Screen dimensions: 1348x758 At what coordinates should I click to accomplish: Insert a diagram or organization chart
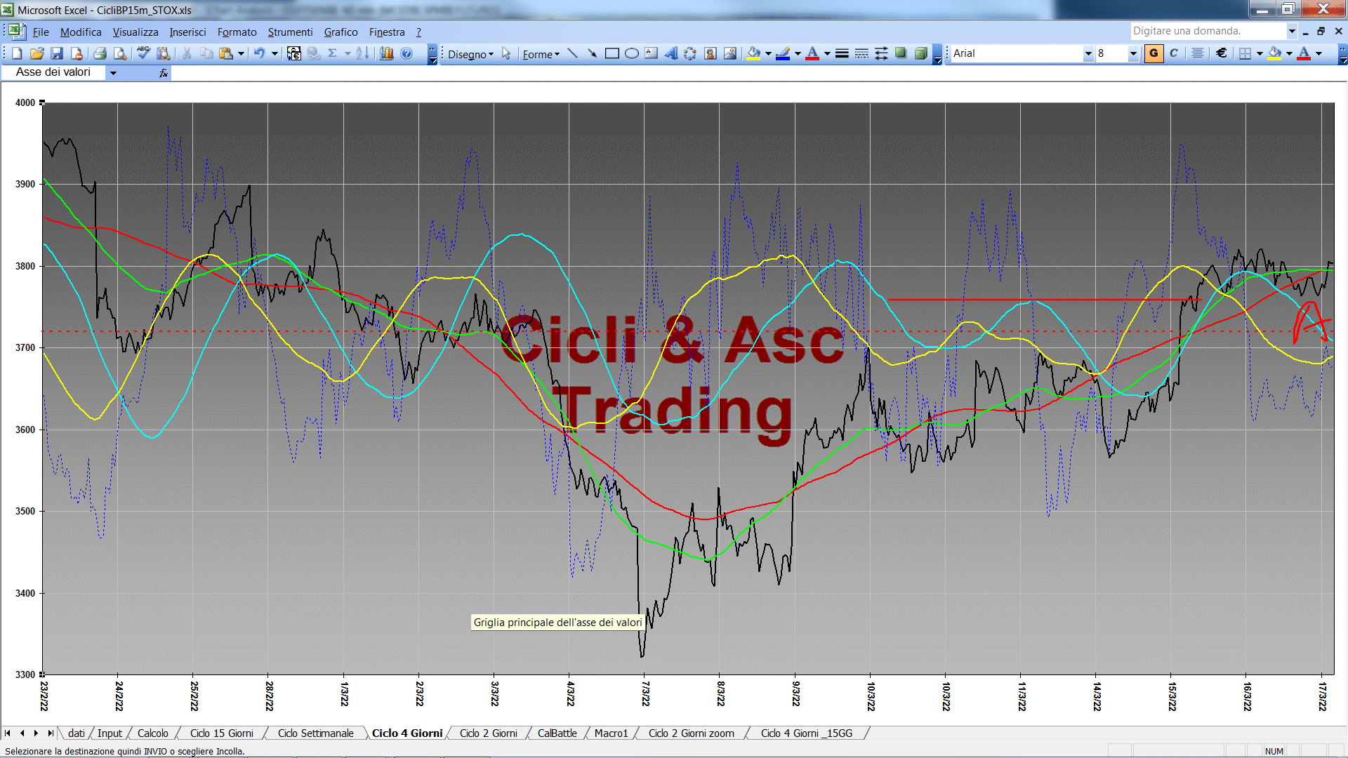click(691, 53)
